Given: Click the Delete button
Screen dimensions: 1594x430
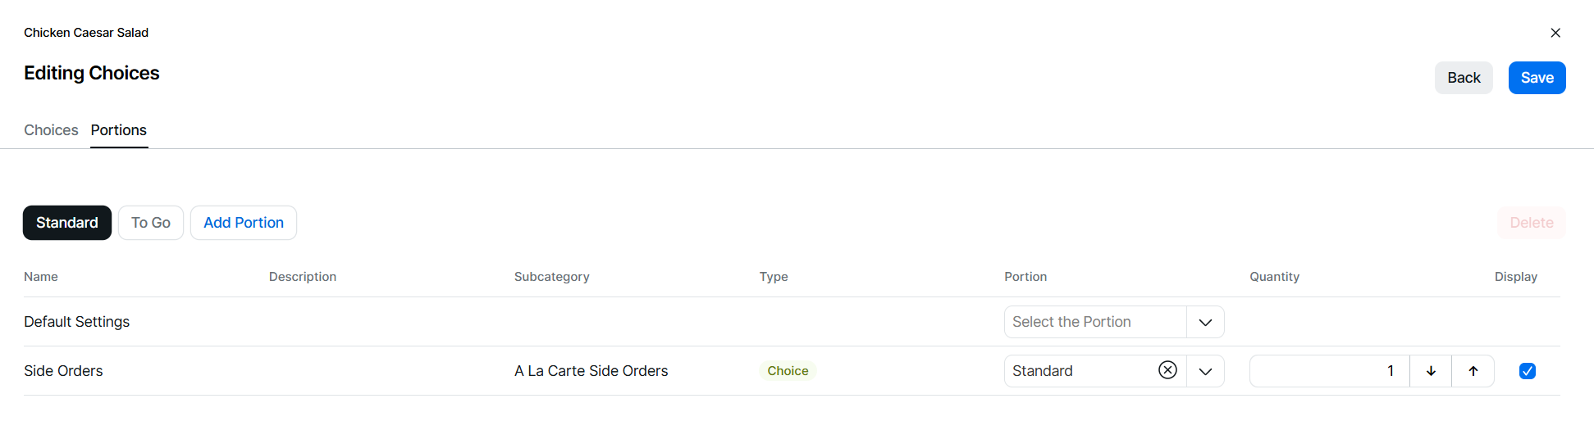Looking at the screenshot, I should 1531,223.
